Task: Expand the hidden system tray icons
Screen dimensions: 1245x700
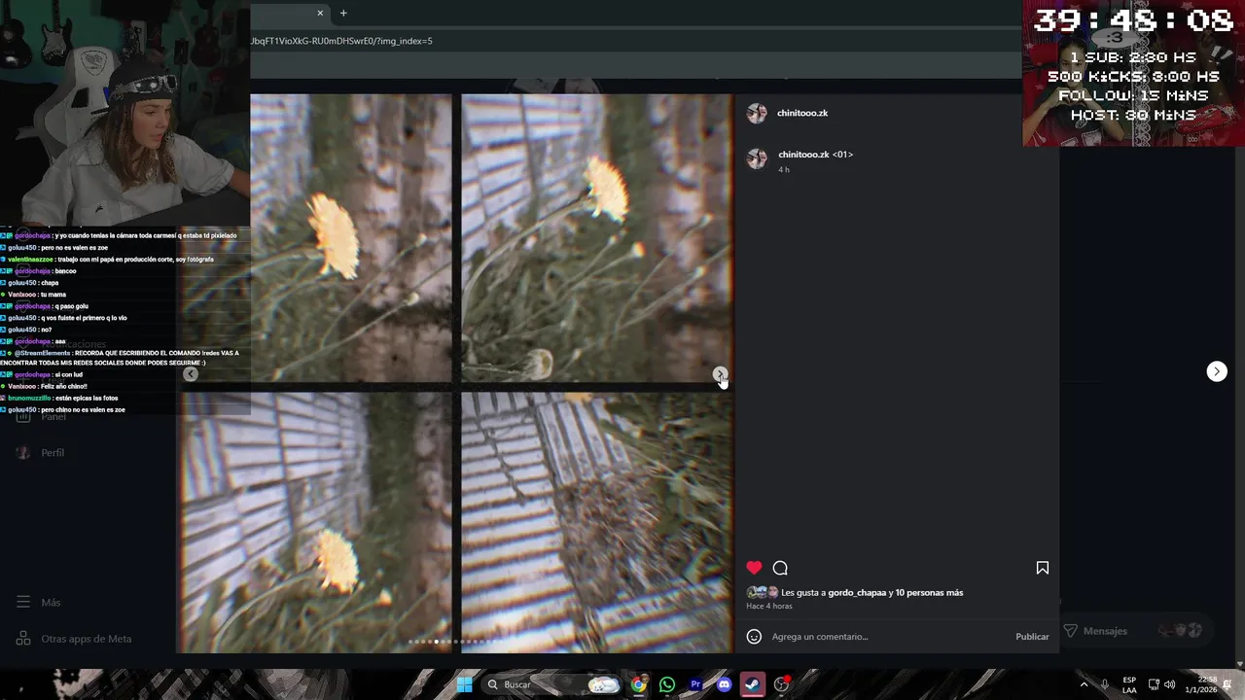Action: (1084, 684)
